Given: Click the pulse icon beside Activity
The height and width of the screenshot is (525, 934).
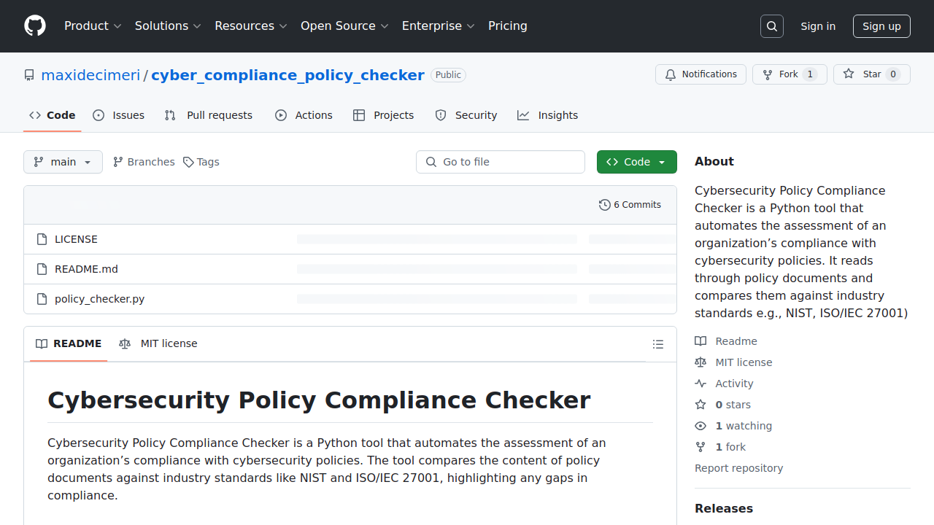Looking at the screenshot, I should pos(700,384).
